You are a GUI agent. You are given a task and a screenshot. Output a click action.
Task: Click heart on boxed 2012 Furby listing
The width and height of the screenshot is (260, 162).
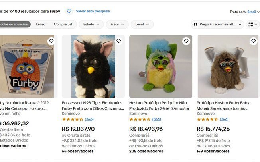(x=51, y=41)
